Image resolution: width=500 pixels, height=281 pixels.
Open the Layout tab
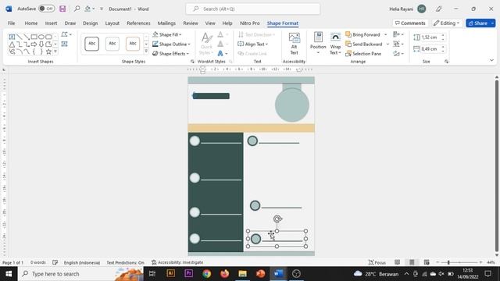pyautogui.click(x=112, y=23)
